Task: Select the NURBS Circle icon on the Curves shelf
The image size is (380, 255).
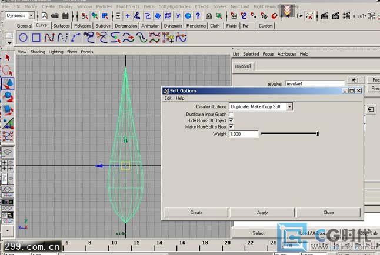Action: [23, 38]
